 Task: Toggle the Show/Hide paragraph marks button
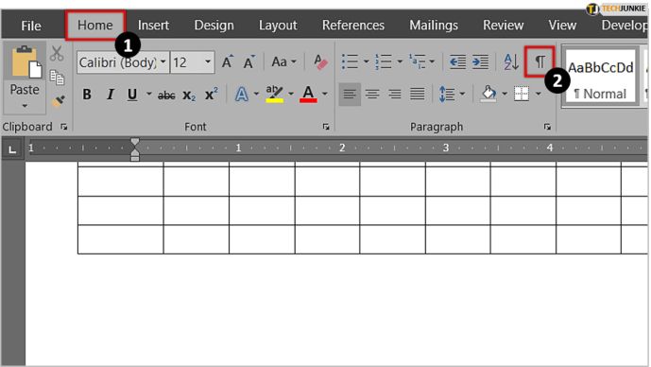pyautogui.click(x=540, y=62)
